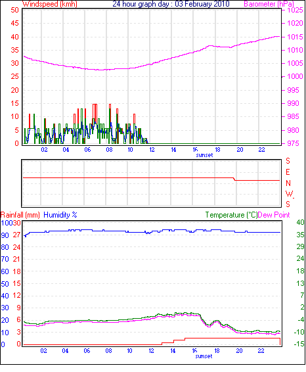Image resolution: width=306 pixels, height=372 pixels.
Task: Click the 50 kmh windspeed scale value
Action: [x=14, y=10]
